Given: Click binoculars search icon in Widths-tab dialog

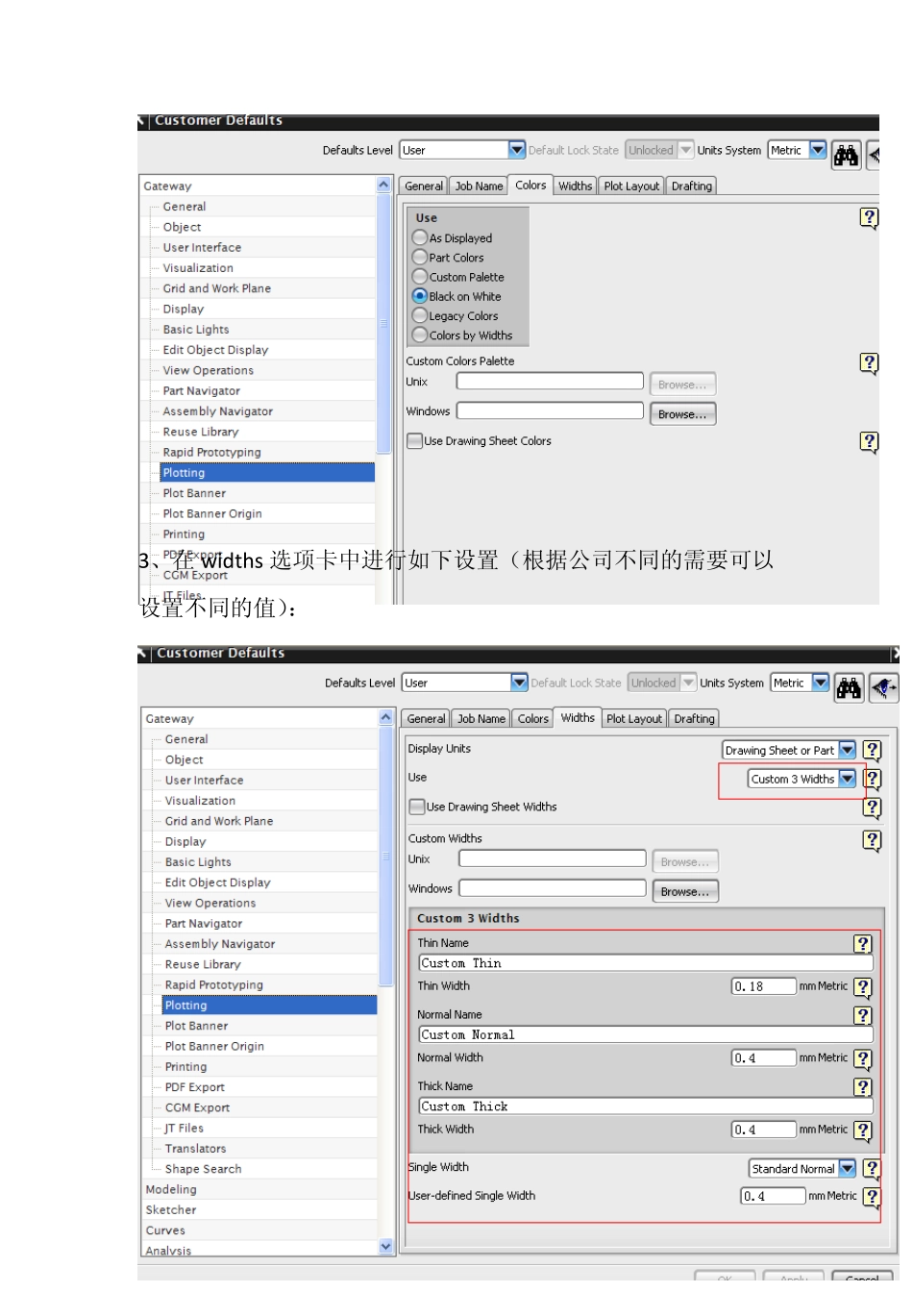Looking at the screenshot, I should tap(849, 687).
